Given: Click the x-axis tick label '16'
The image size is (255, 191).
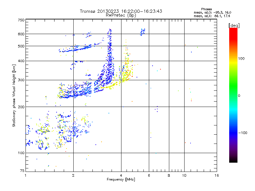Looking at the screenshot, I should click(x=217, y=175).
